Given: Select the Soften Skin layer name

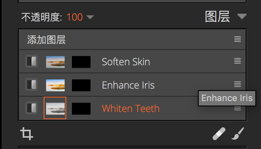Looking at the screenshot, I should click(x=126, y=62).
